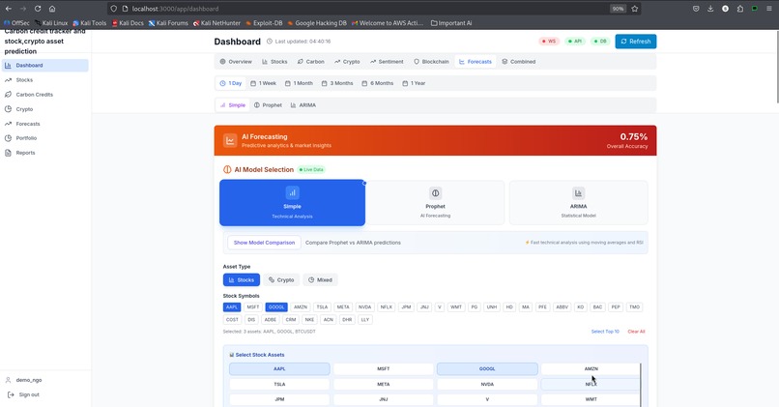The image size is (779, 407).
Task: Sign out of the application
Action: click(x=24, y=394)
